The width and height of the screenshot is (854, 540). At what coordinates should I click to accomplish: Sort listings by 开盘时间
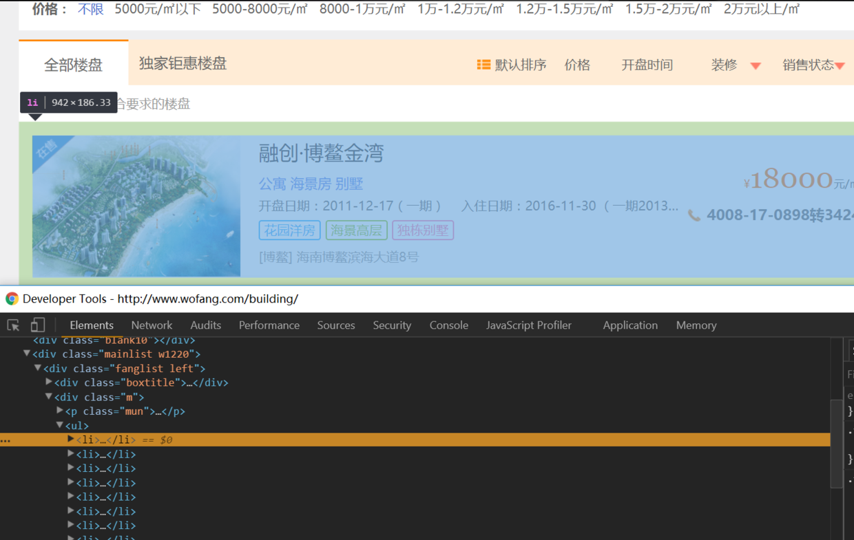coord(647,65)
